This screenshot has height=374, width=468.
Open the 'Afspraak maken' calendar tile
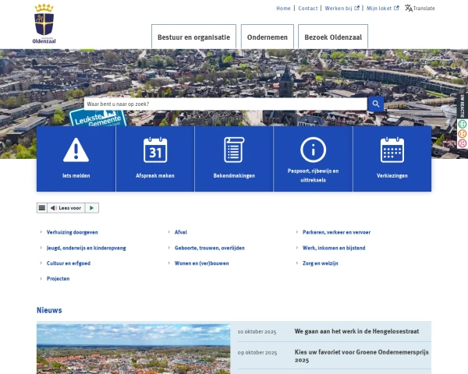tap(155, 158)
